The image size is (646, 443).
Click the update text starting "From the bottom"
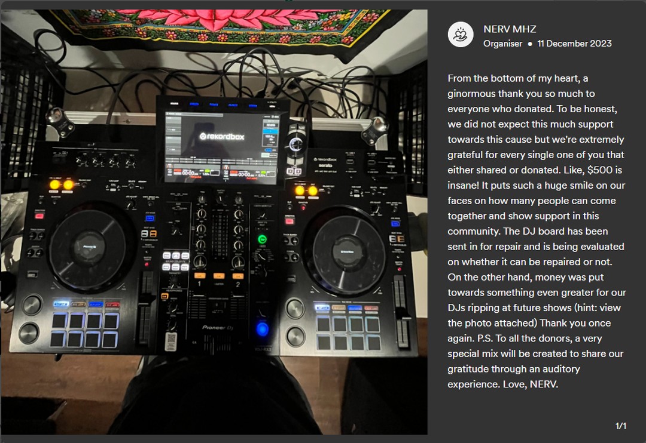(537, 231)
